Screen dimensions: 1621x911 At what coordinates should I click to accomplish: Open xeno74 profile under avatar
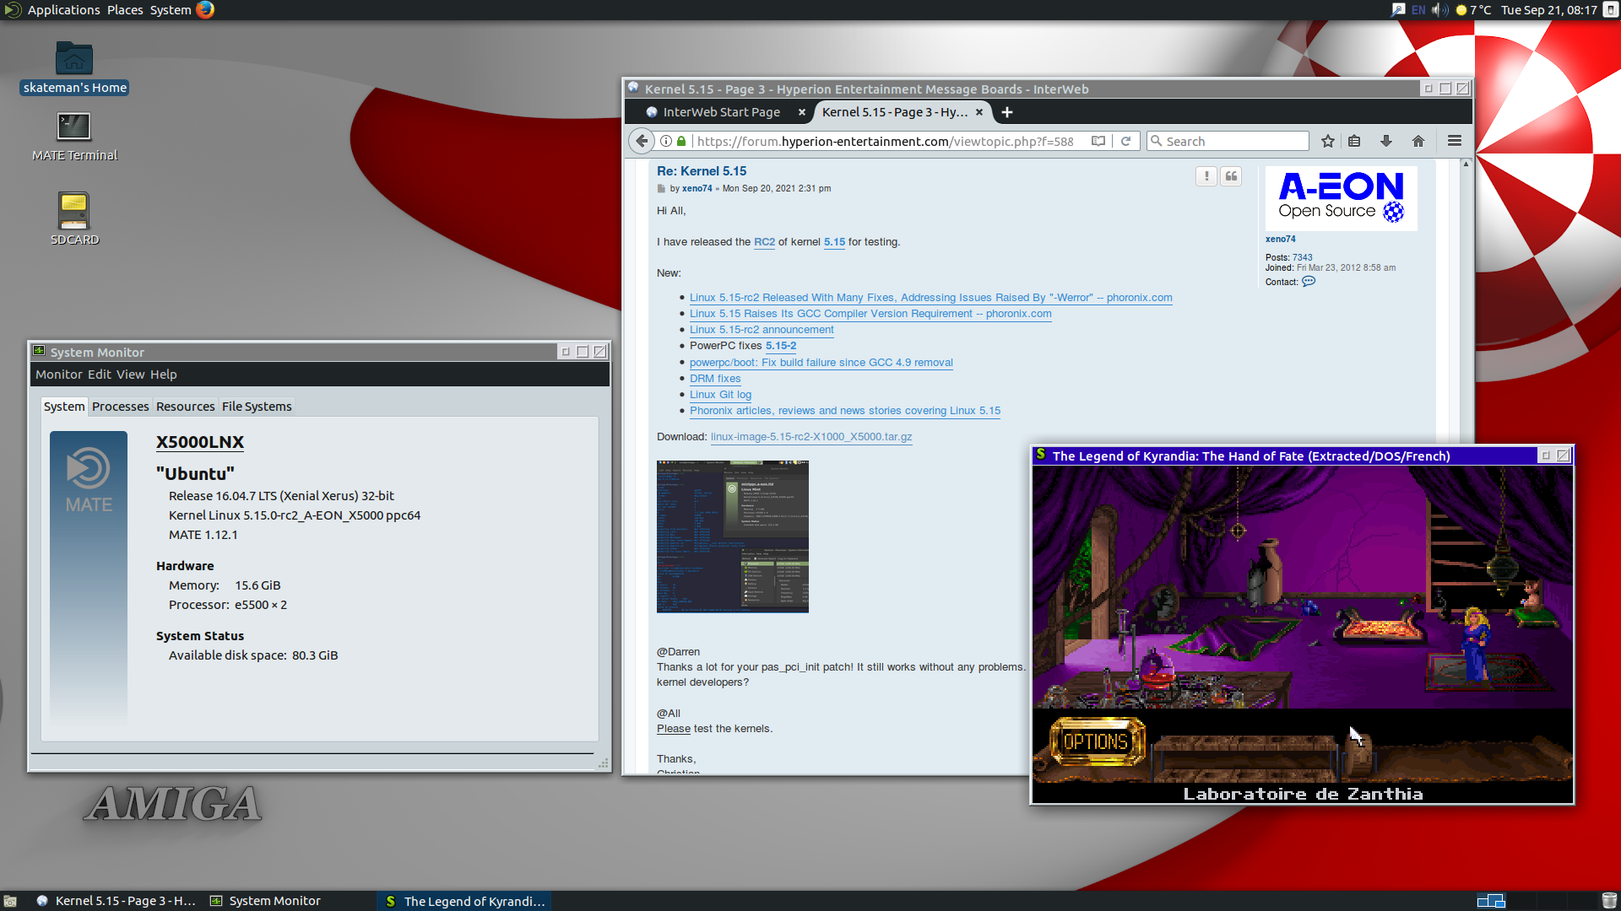(x=1280, y=239)
